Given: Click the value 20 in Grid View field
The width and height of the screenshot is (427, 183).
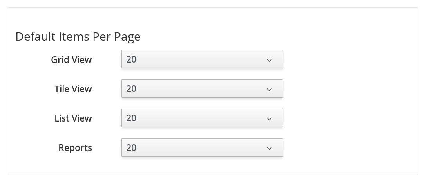Looking at the screenshot, I should tap(131, 59).
